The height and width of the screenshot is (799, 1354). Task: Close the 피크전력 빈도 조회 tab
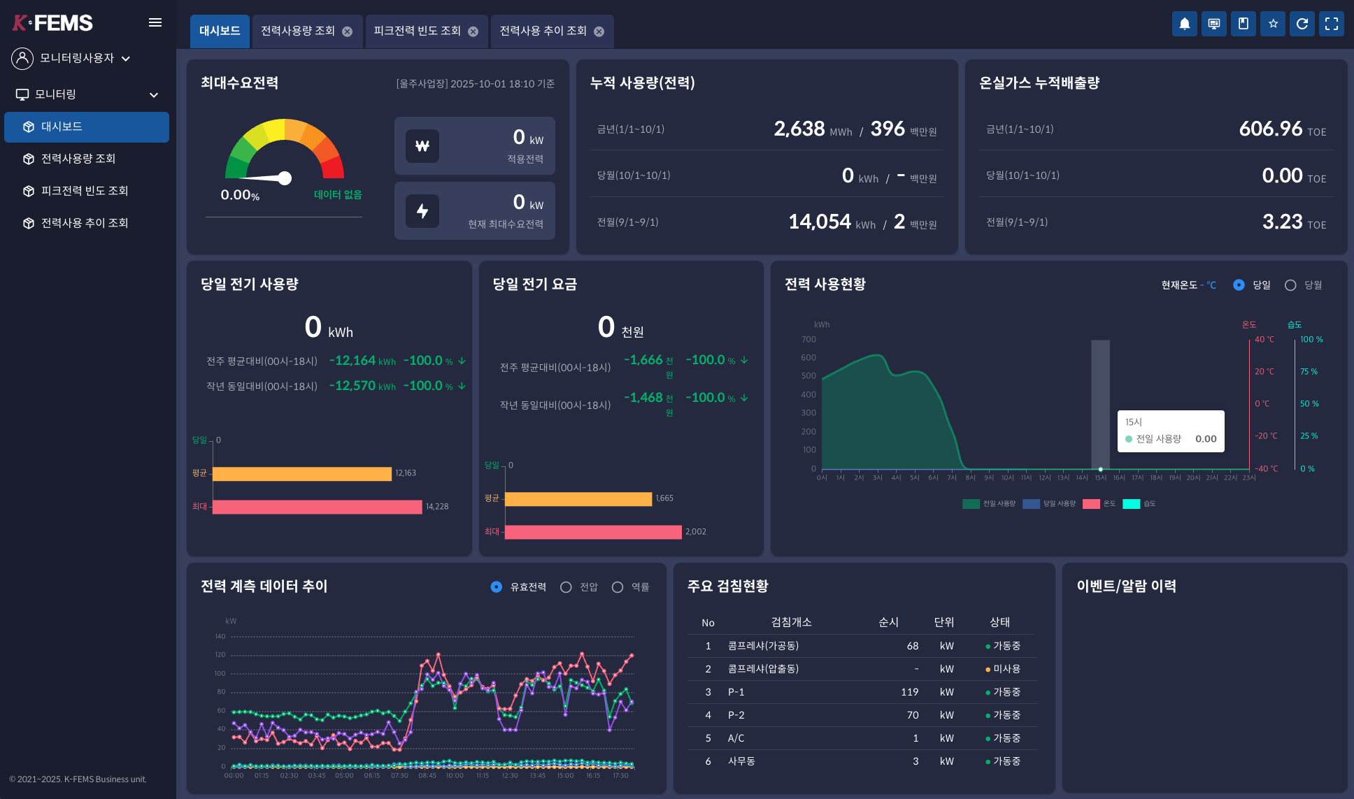473,31
